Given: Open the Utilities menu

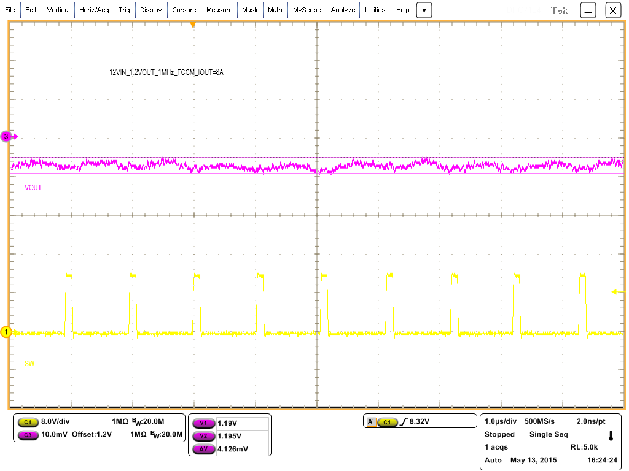Looking at the screenshot, I should pos(375,10).
